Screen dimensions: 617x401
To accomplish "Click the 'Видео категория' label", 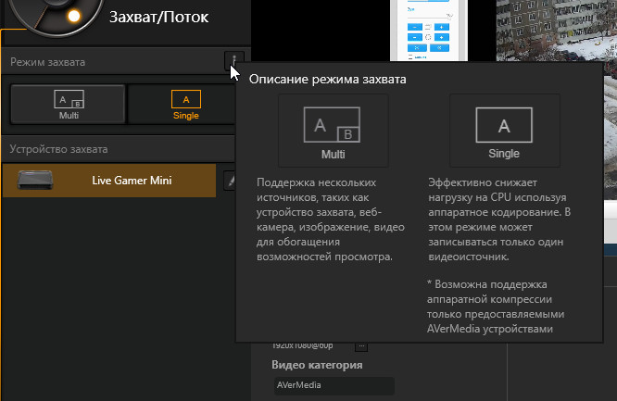I will (x=317, y=365).
